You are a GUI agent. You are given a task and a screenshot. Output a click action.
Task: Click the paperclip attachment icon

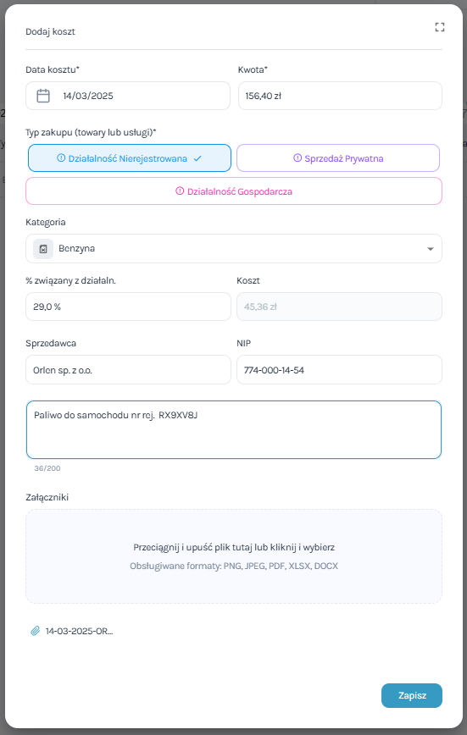pyautogui.click(x=36, y=631)
